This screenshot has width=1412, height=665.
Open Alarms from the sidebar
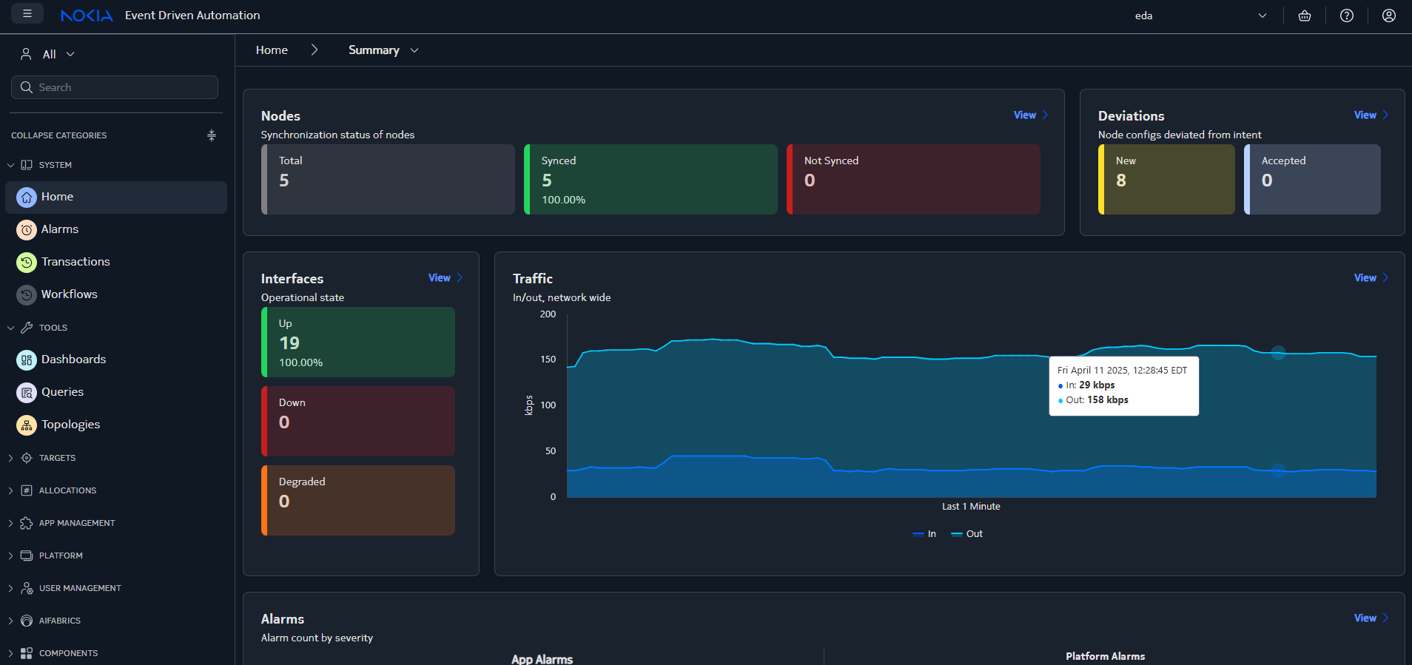[x=59, y=229]
